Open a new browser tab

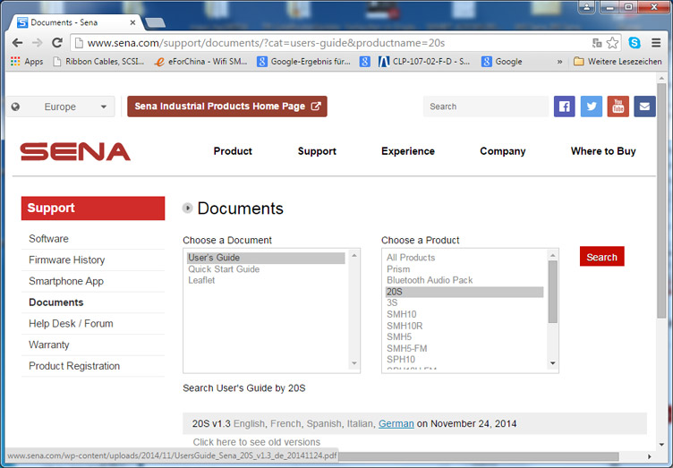155,22
